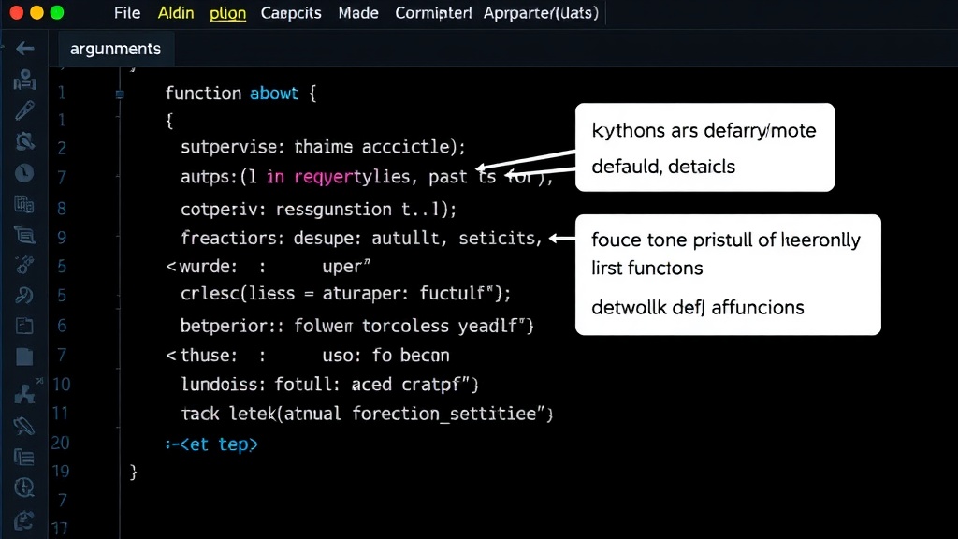Open the user profile icon in the sidebar

tap(25, 80)
